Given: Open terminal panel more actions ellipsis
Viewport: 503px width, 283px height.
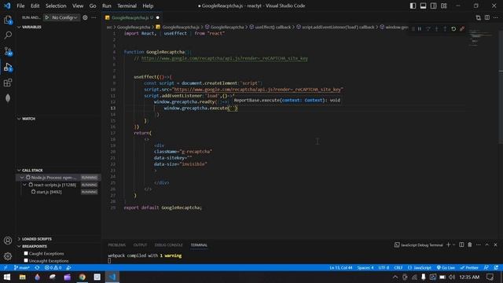Looking at the screenshot, I should 479,244.
